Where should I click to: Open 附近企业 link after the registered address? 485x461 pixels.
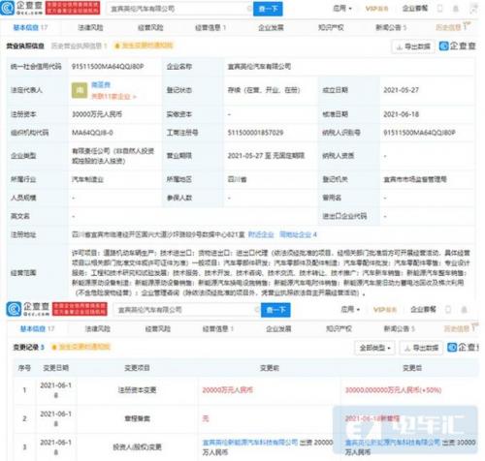pos(261,234)
